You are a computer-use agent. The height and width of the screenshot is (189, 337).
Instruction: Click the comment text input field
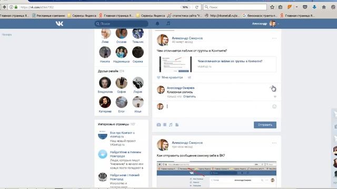pyautogui.click(x=219, y=107)
